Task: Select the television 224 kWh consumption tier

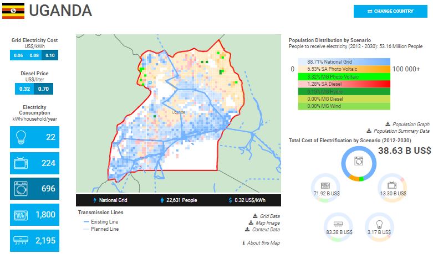Action: tap(35, 163)
